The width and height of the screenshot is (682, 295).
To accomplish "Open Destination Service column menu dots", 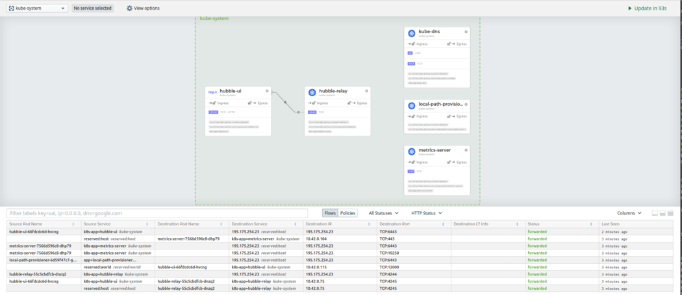I will tap(296, 224).
